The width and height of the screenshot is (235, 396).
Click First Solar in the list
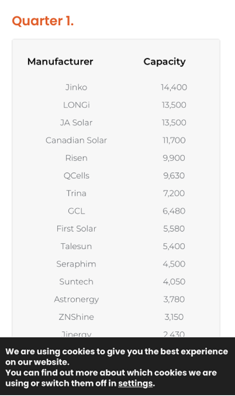[76, 229]
